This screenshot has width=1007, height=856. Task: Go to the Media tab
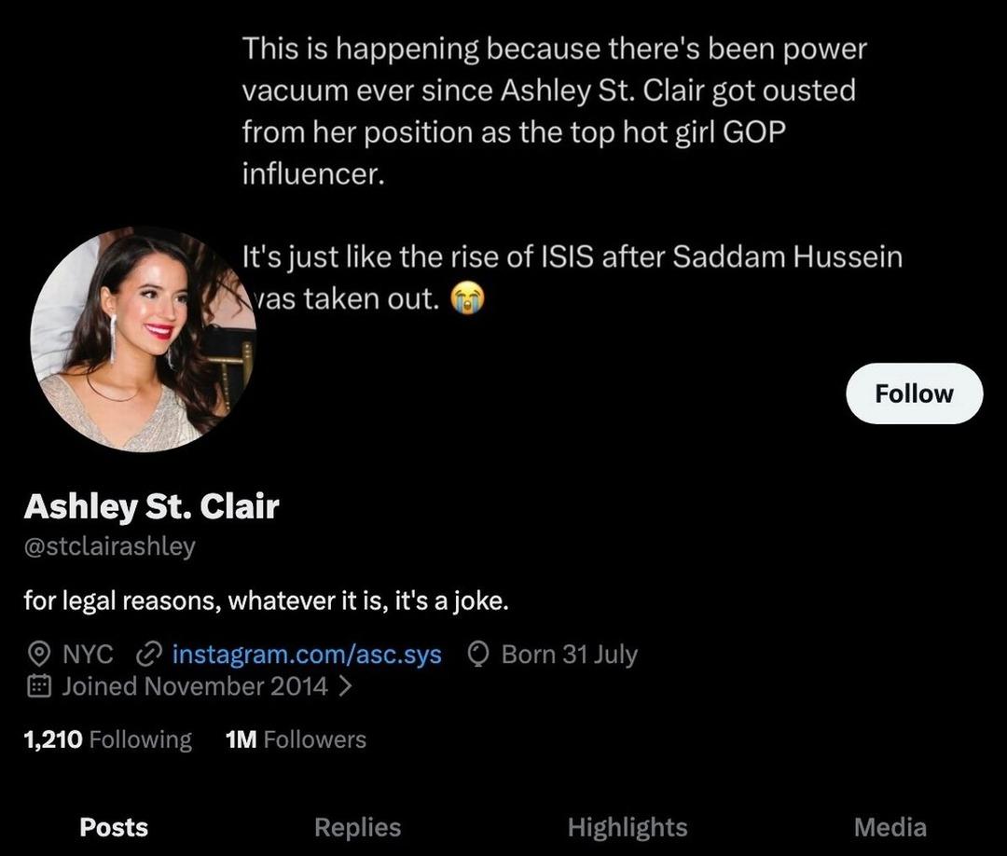click(x=890, y=827)
